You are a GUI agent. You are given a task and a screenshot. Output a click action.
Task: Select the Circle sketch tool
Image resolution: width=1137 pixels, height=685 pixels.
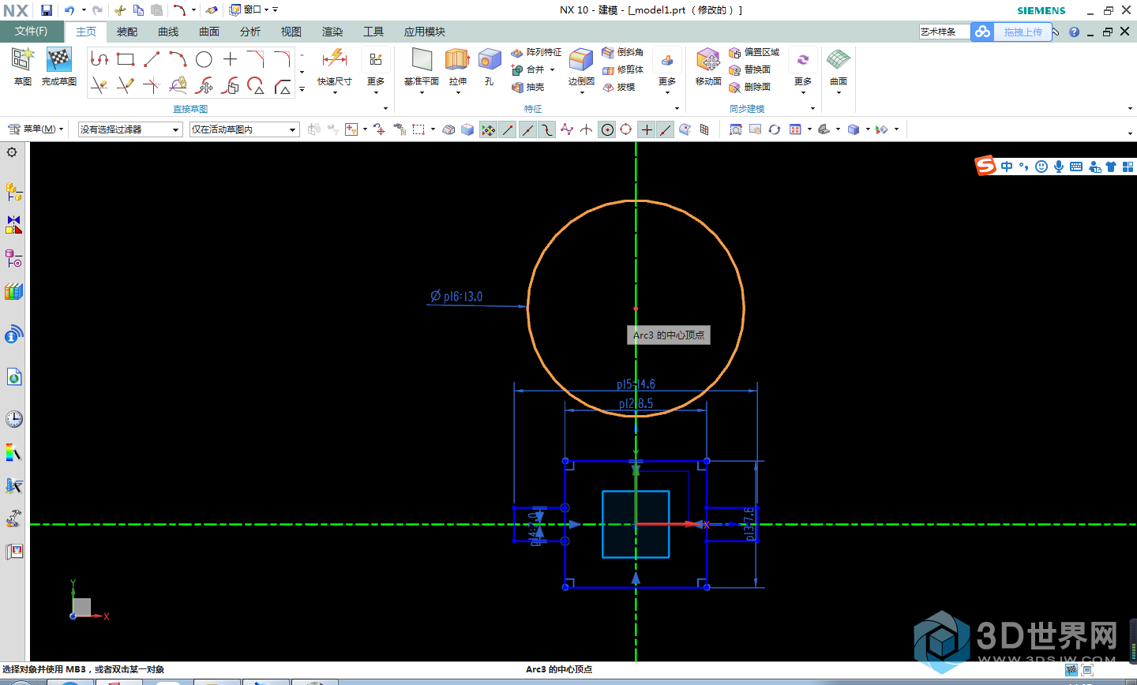tap(204, 59)
